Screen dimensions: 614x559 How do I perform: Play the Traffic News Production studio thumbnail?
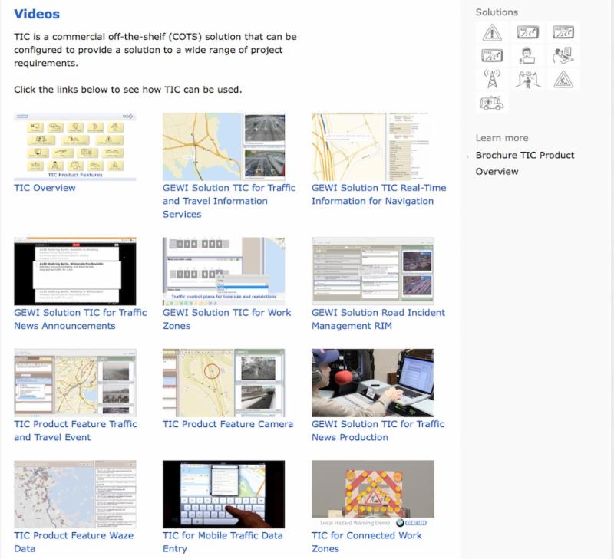(373, 383)
